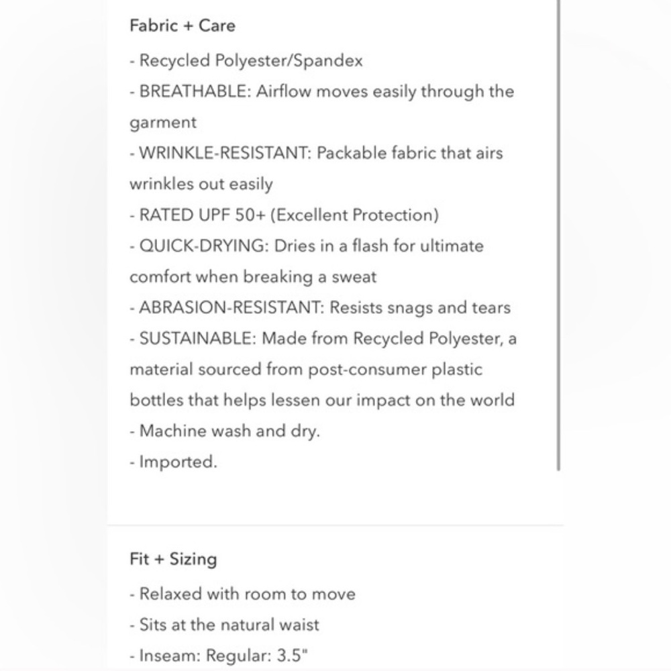Click the "Imported" bullet text

tap(174, 462)
